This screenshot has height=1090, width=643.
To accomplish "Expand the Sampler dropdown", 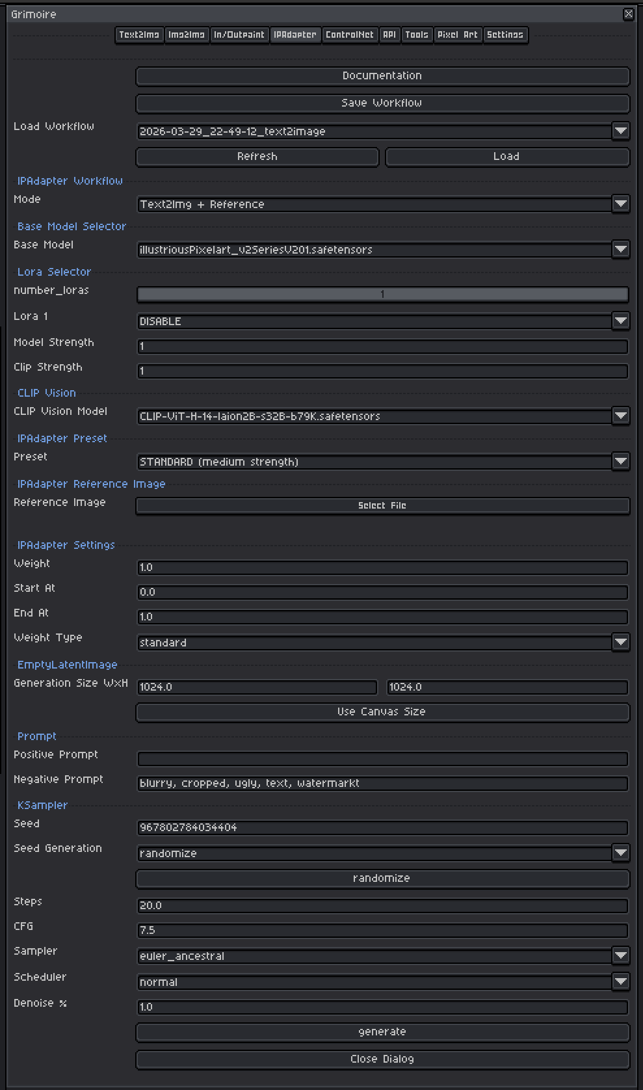I will coord(383,956).
